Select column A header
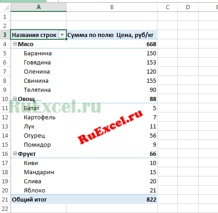This screenshot has height=213, width=218. pyautogui.click(x=38, y=7)
